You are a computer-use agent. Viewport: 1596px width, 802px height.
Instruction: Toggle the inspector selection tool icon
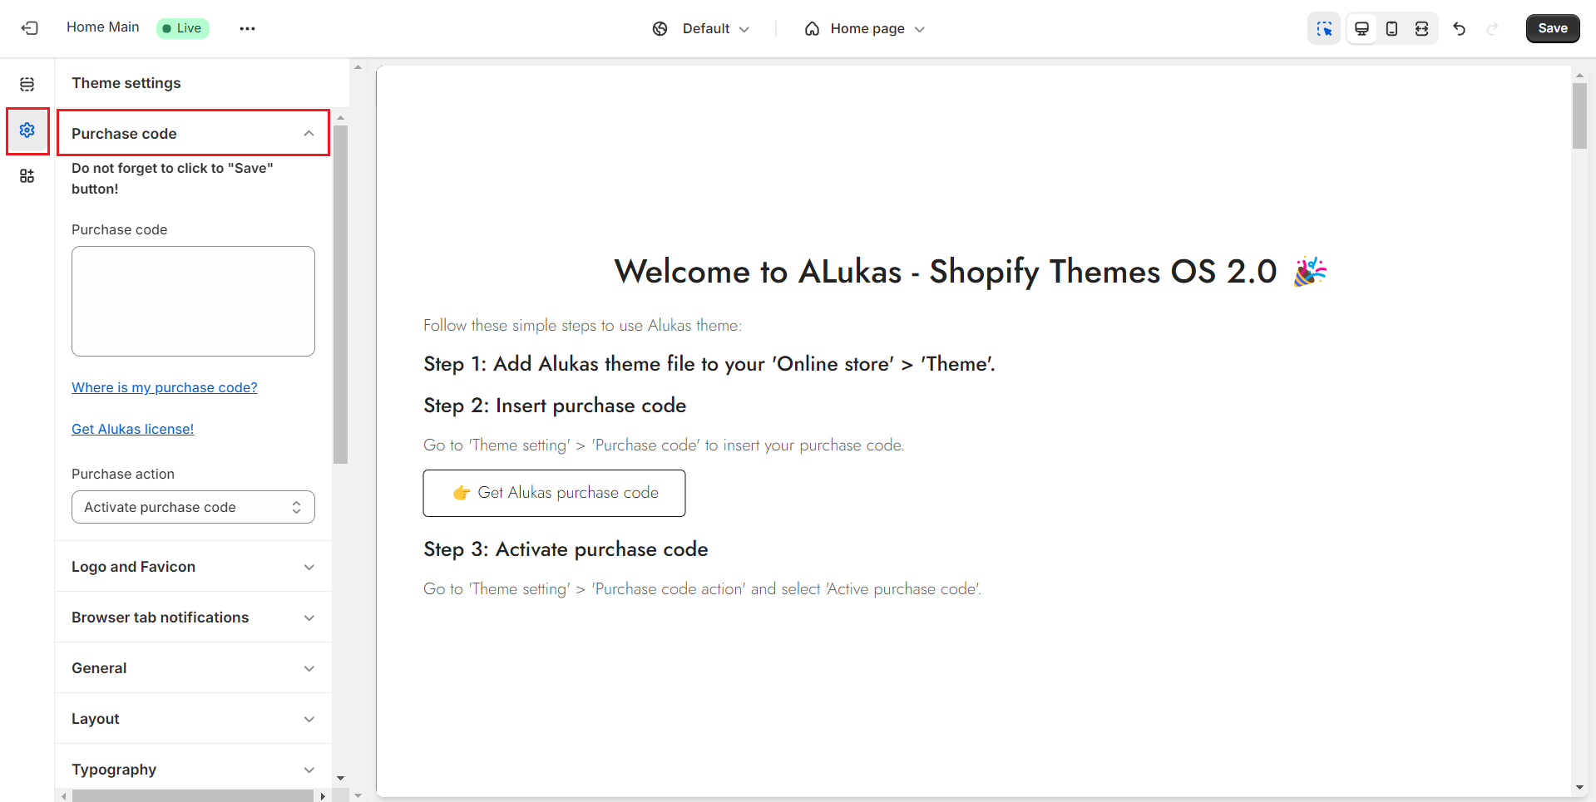pyautogui.click(x=1324, y=29)
